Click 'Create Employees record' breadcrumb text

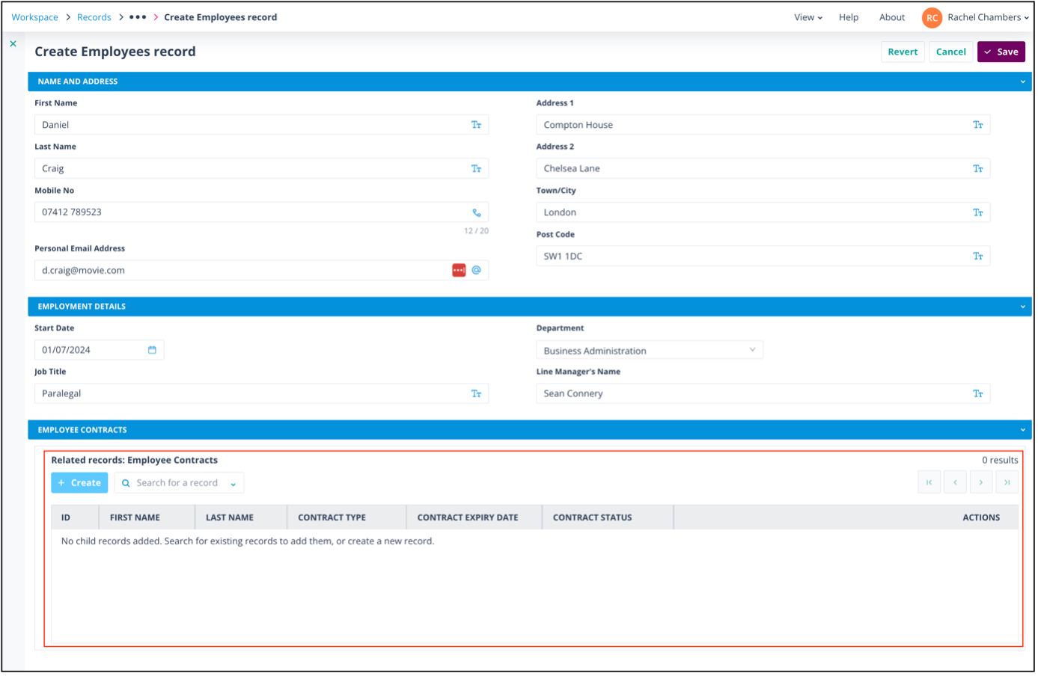pyautogui.click(x=221, y=17)
